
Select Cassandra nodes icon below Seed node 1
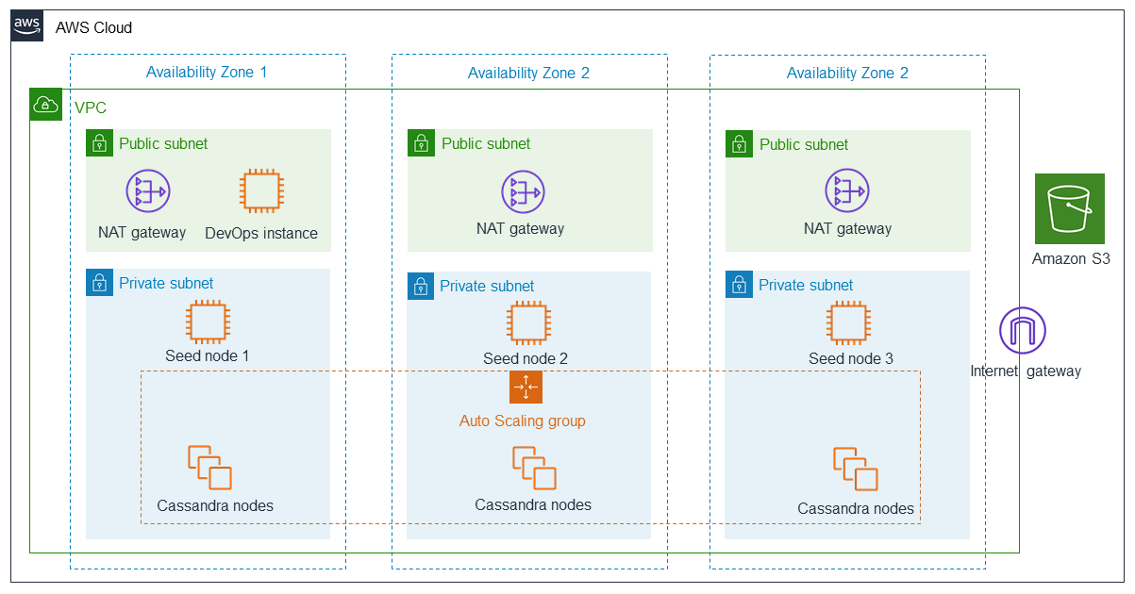[x=209, y=468]
